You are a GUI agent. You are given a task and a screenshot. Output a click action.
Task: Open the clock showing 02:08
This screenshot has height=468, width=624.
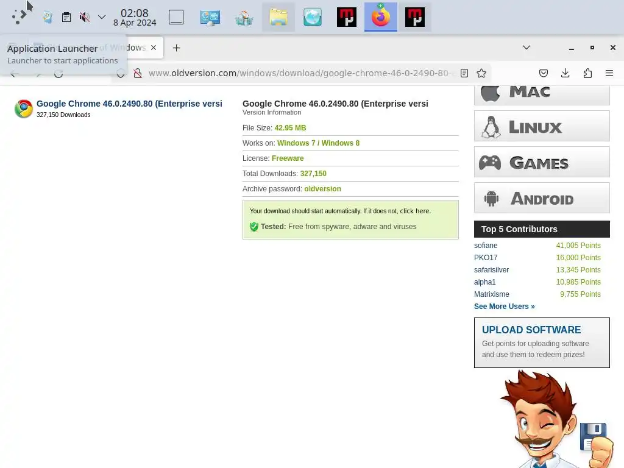[135, 18]
